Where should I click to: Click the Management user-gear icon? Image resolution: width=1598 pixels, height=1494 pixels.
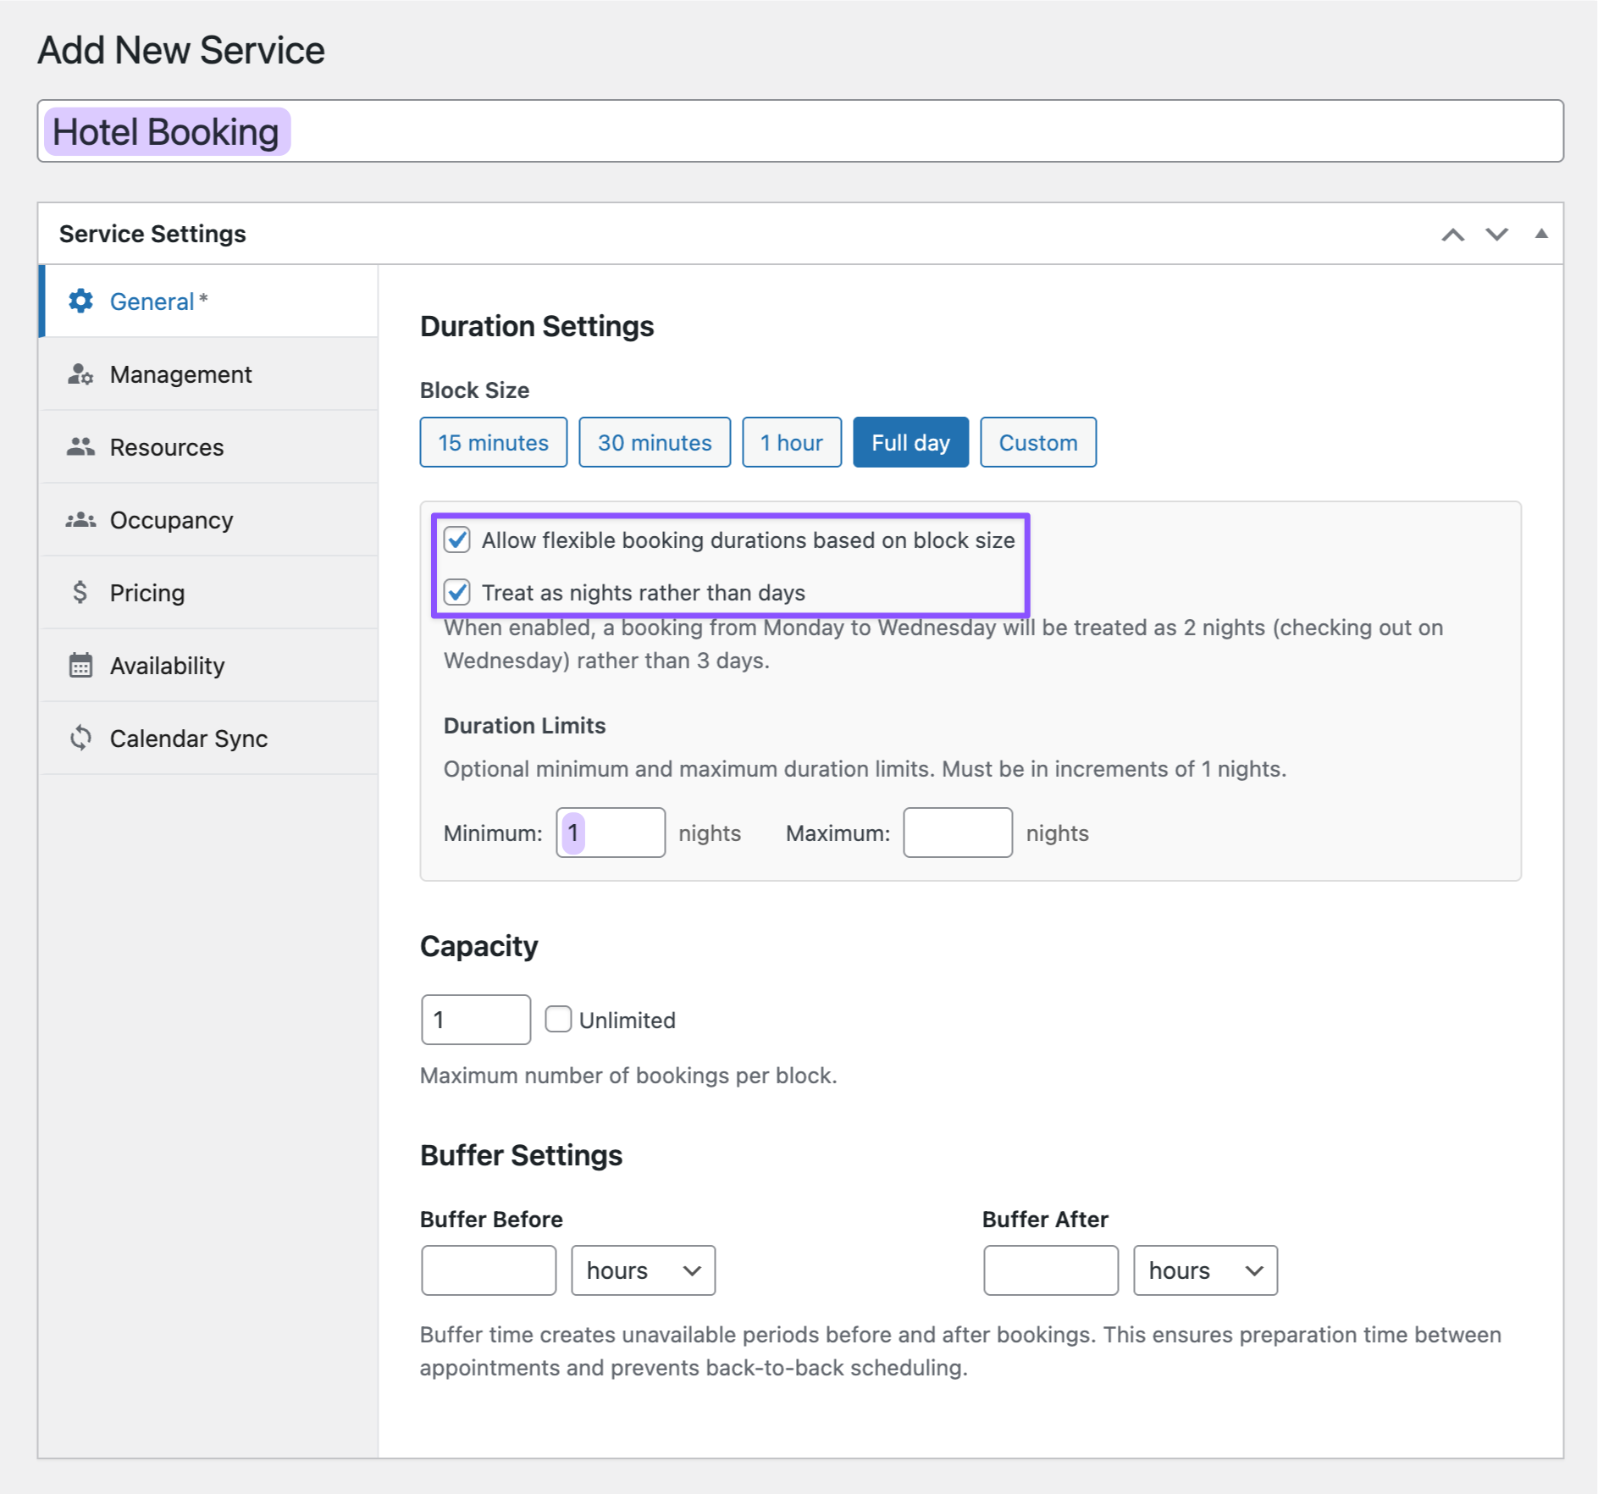point(80,374)
